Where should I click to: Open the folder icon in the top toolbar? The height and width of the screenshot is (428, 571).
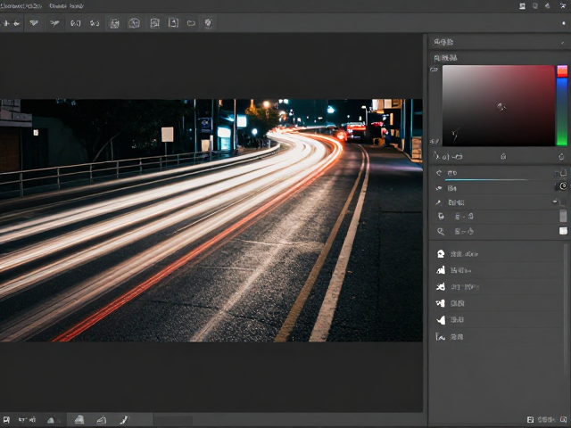[191, 23]
